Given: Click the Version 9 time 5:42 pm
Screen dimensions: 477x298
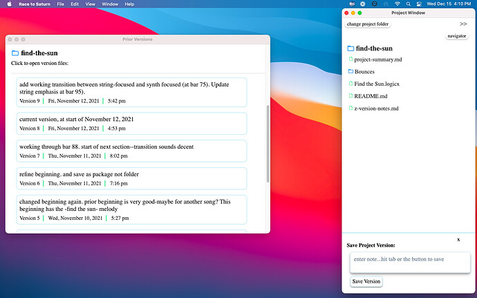Looking at the screenshot, I should (117, 101).
